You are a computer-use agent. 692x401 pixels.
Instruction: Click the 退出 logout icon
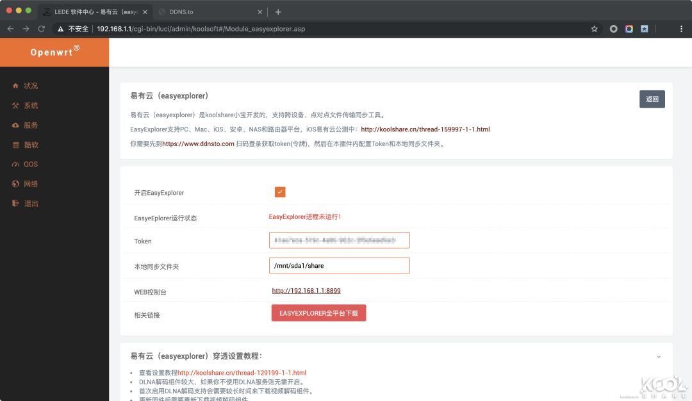point(15,203)
